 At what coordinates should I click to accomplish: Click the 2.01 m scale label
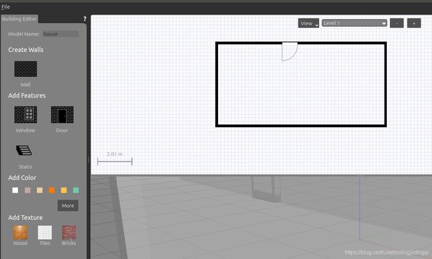pos(114,154)
